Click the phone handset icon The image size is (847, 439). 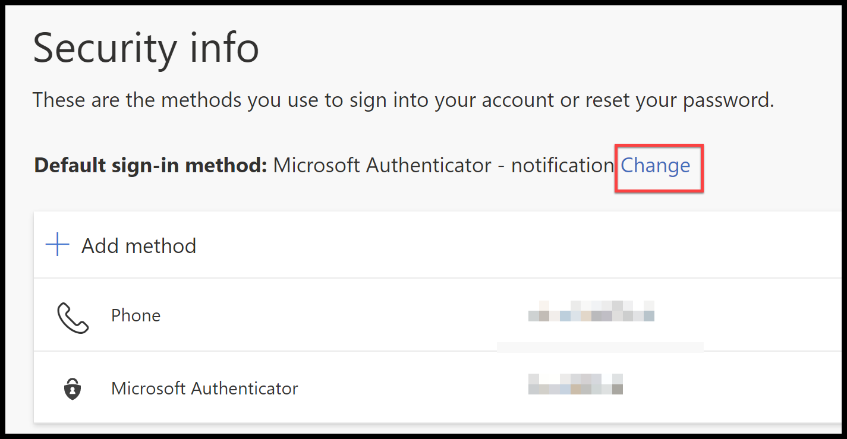click(x=73, y=317)
